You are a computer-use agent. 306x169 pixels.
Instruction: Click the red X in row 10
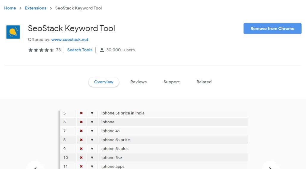point(81,157)
